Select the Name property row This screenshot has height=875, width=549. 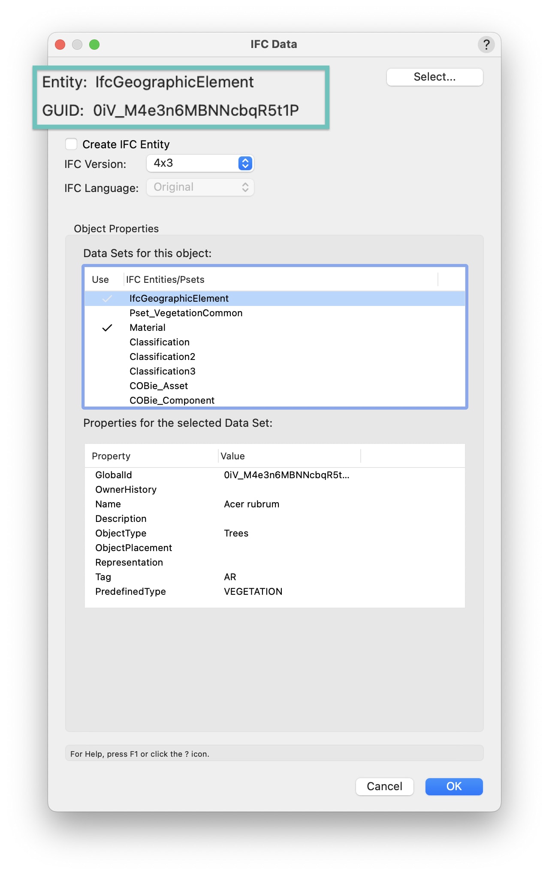(108, 504)
